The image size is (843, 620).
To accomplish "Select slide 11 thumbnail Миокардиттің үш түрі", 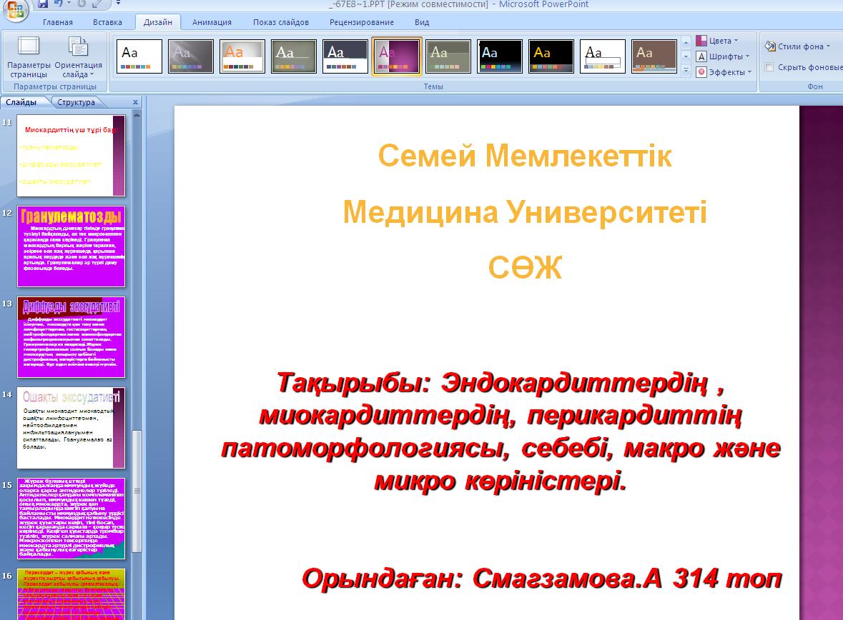I will [x=71, y=156].
